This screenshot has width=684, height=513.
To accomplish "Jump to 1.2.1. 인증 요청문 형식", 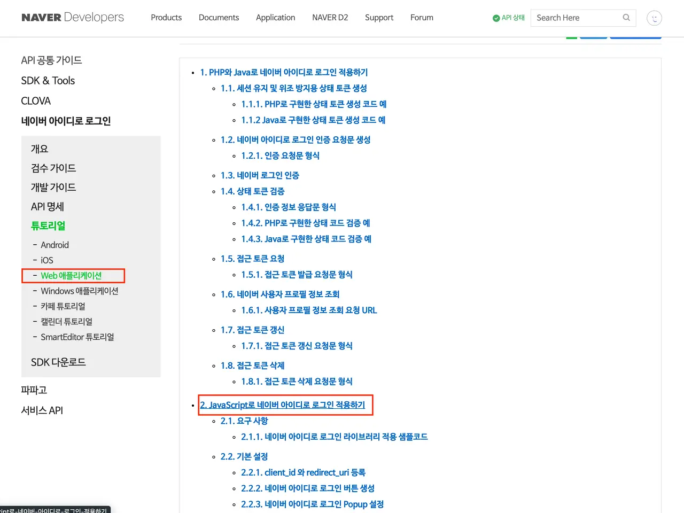I will click(x=281, y=156).
